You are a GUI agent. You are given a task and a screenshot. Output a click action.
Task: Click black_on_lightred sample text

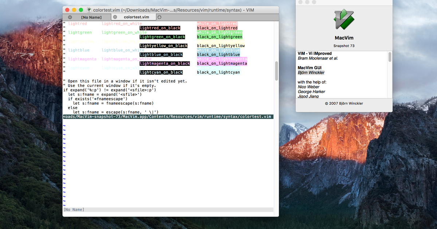coord(217,28)
